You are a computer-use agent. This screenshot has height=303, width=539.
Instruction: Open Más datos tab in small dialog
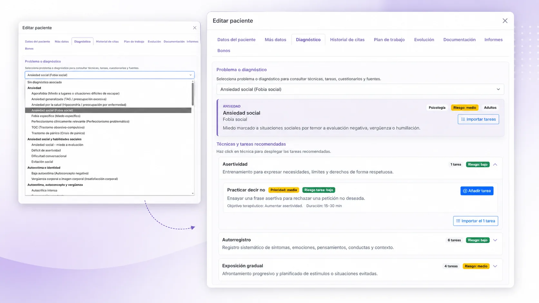tap(62, 42)
